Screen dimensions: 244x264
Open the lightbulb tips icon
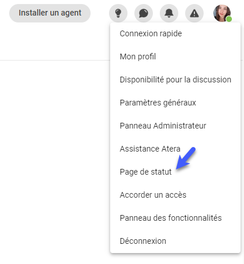pos(118,13)
